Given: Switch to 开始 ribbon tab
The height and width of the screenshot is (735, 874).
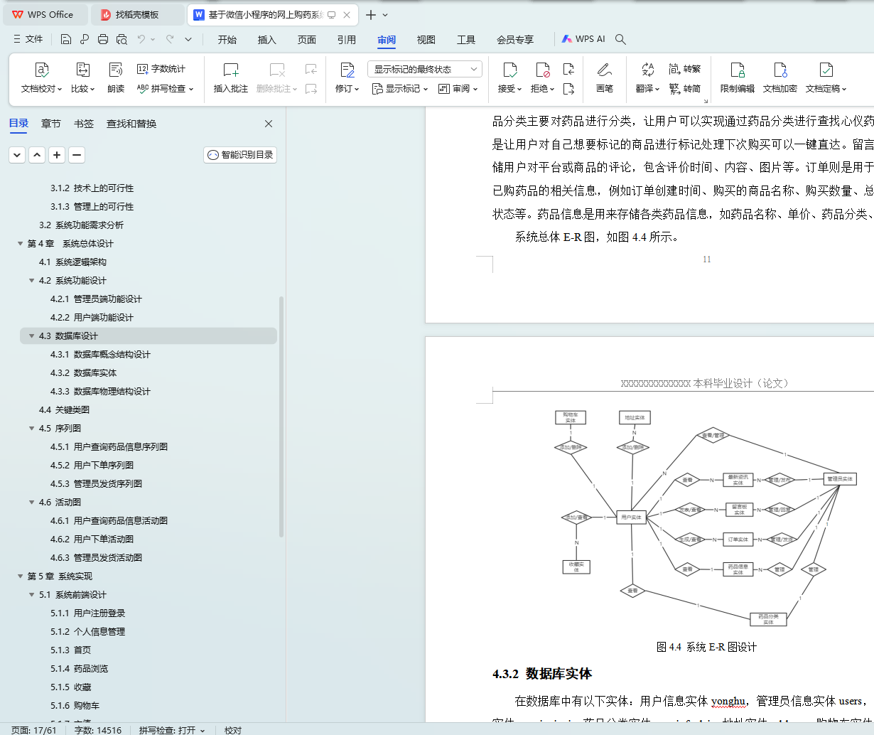Looking at the screenshot, I should click(x=227, y=40).
